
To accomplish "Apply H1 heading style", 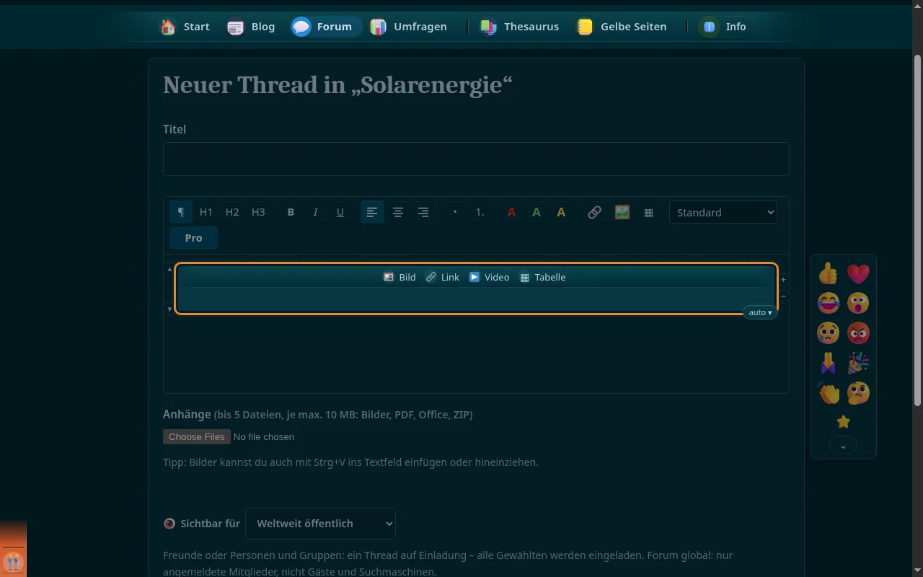I will point(206,212).
